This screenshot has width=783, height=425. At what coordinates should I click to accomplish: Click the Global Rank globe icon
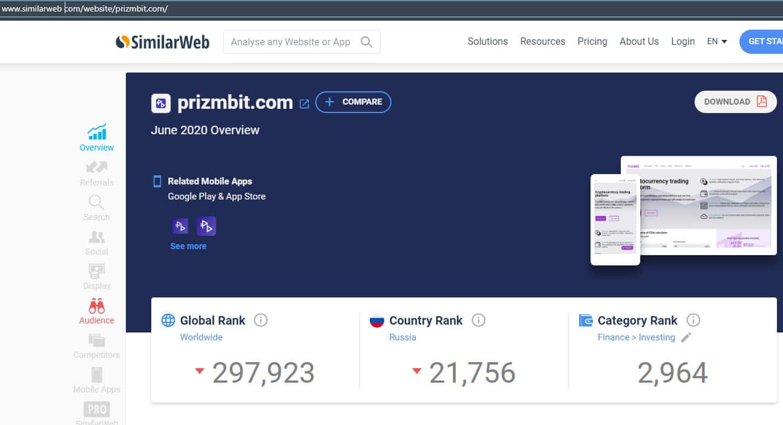(x=168, y=320)
